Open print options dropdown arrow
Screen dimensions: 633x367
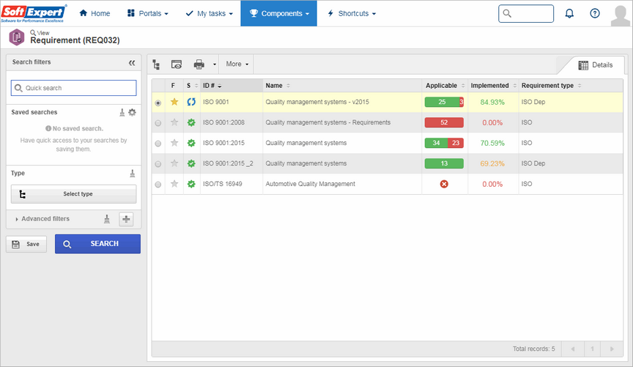point(215,64)
